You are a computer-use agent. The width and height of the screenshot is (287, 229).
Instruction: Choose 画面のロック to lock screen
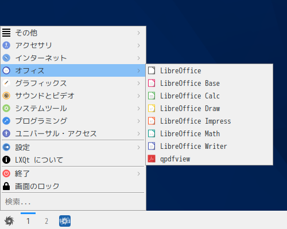(x=73, y=186)
